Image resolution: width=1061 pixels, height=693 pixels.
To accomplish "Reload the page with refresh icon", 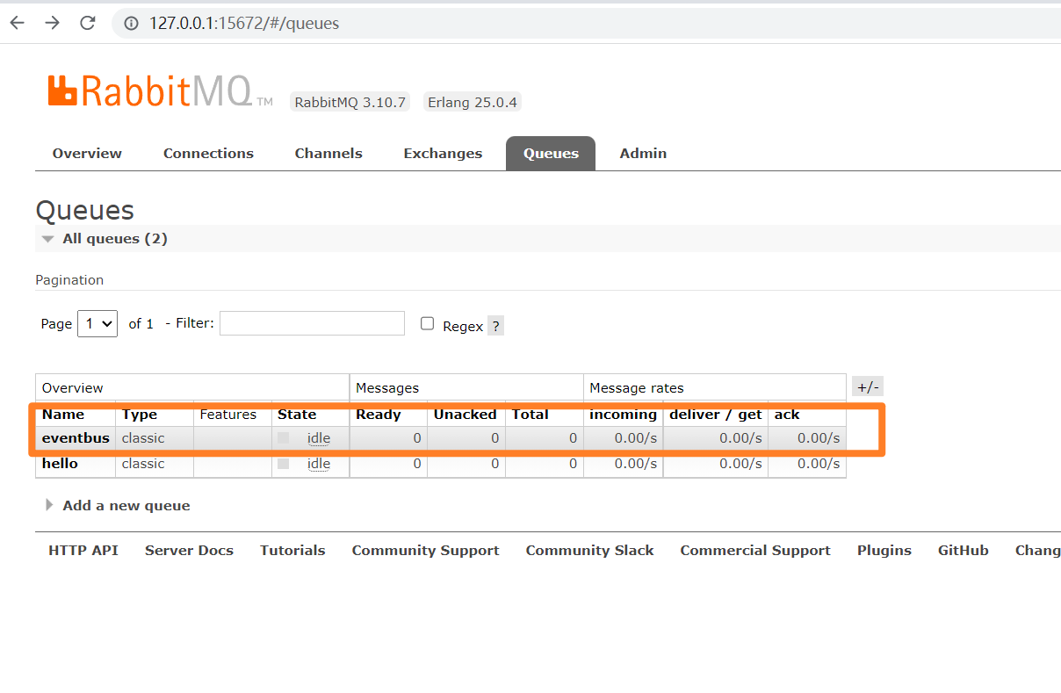I will coord(88,24).
